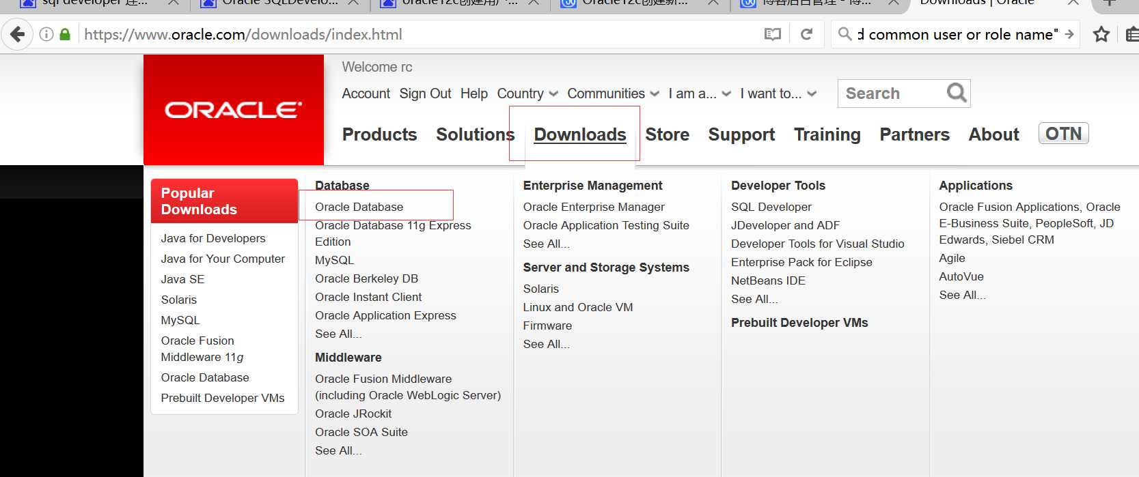Expand the Communities dropdown
The image size is (1139, 477).
click(613, 93)
